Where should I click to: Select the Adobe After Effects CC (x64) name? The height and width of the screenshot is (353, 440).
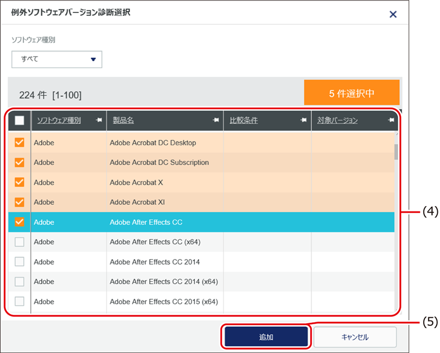pyautogui.click(x=155, y=242)
